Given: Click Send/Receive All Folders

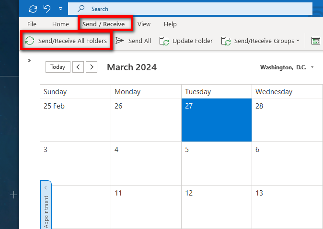Looking at the screenshot, I should pyautogui.click(x=66, y=41).
